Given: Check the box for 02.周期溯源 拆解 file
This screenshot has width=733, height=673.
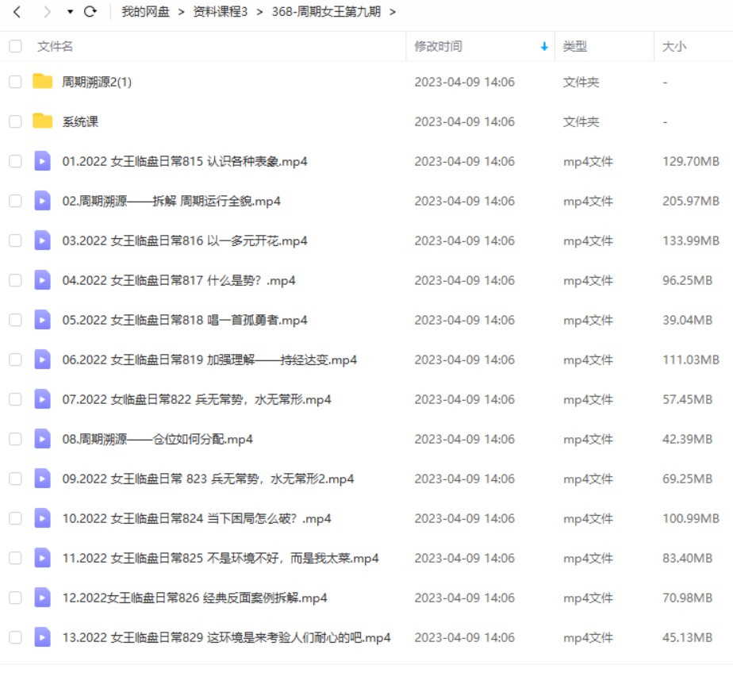Looking at the screenshot, I should coord(15,201).
